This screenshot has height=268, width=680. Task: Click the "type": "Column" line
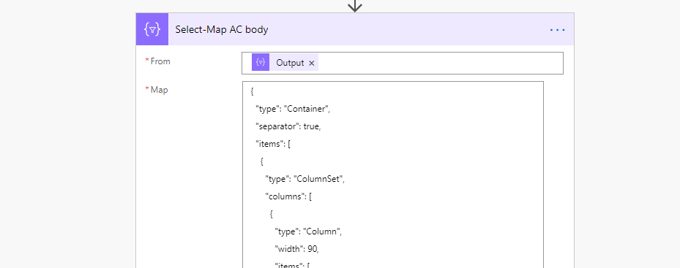click(x=308, y=231)
